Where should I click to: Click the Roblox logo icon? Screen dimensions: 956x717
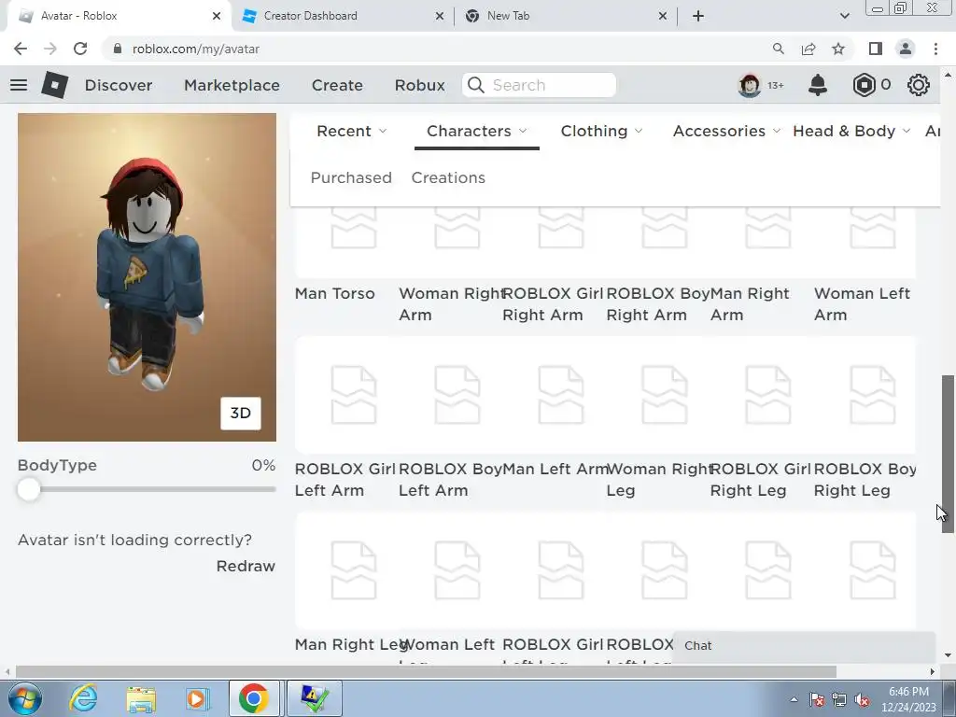point(55,85)
